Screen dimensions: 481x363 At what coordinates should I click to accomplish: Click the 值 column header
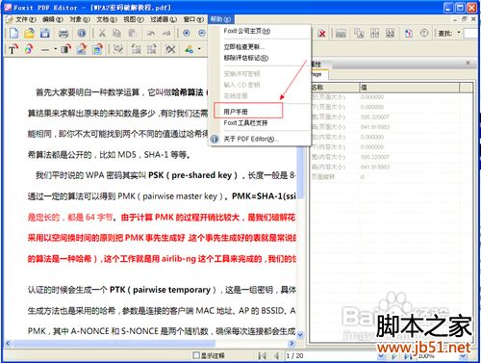(x=410, y=87)
